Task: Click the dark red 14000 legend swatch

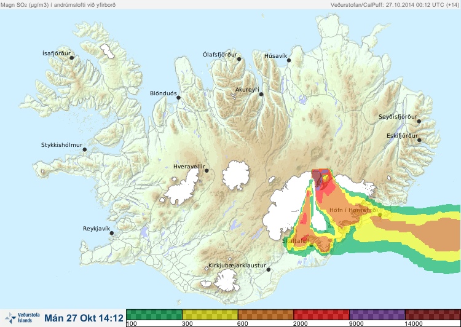Action: (433, 315)
